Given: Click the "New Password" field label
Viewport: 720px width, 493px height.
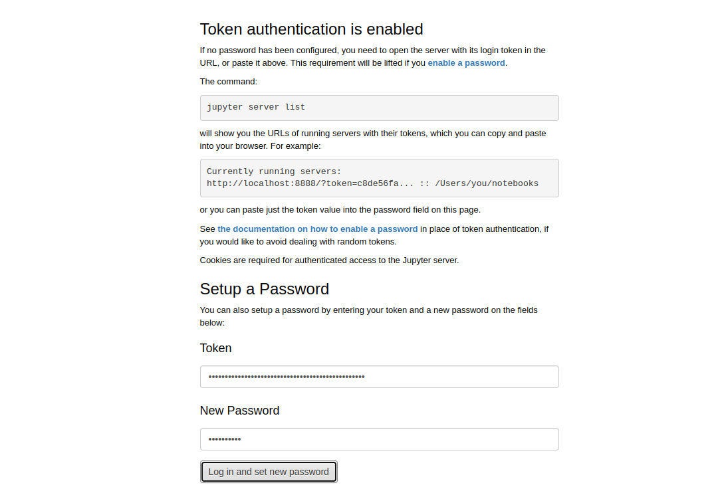Looking at the screenshot, I should (x=239, y=411).
